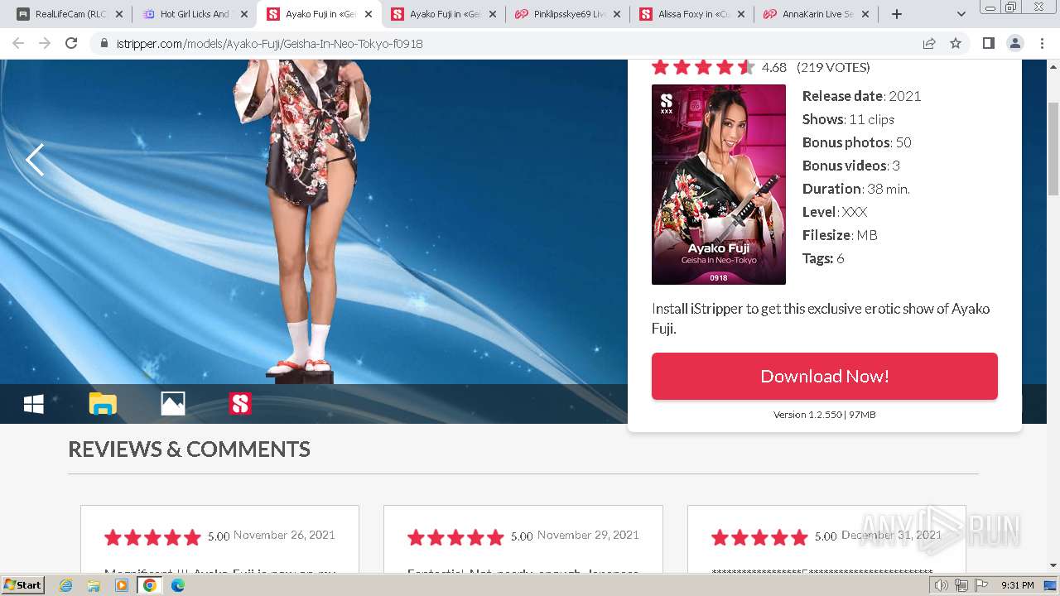Show the previous image with the left arrow
The width and height of the screenshot is (1060, 596).
click(x=35, y=160)
